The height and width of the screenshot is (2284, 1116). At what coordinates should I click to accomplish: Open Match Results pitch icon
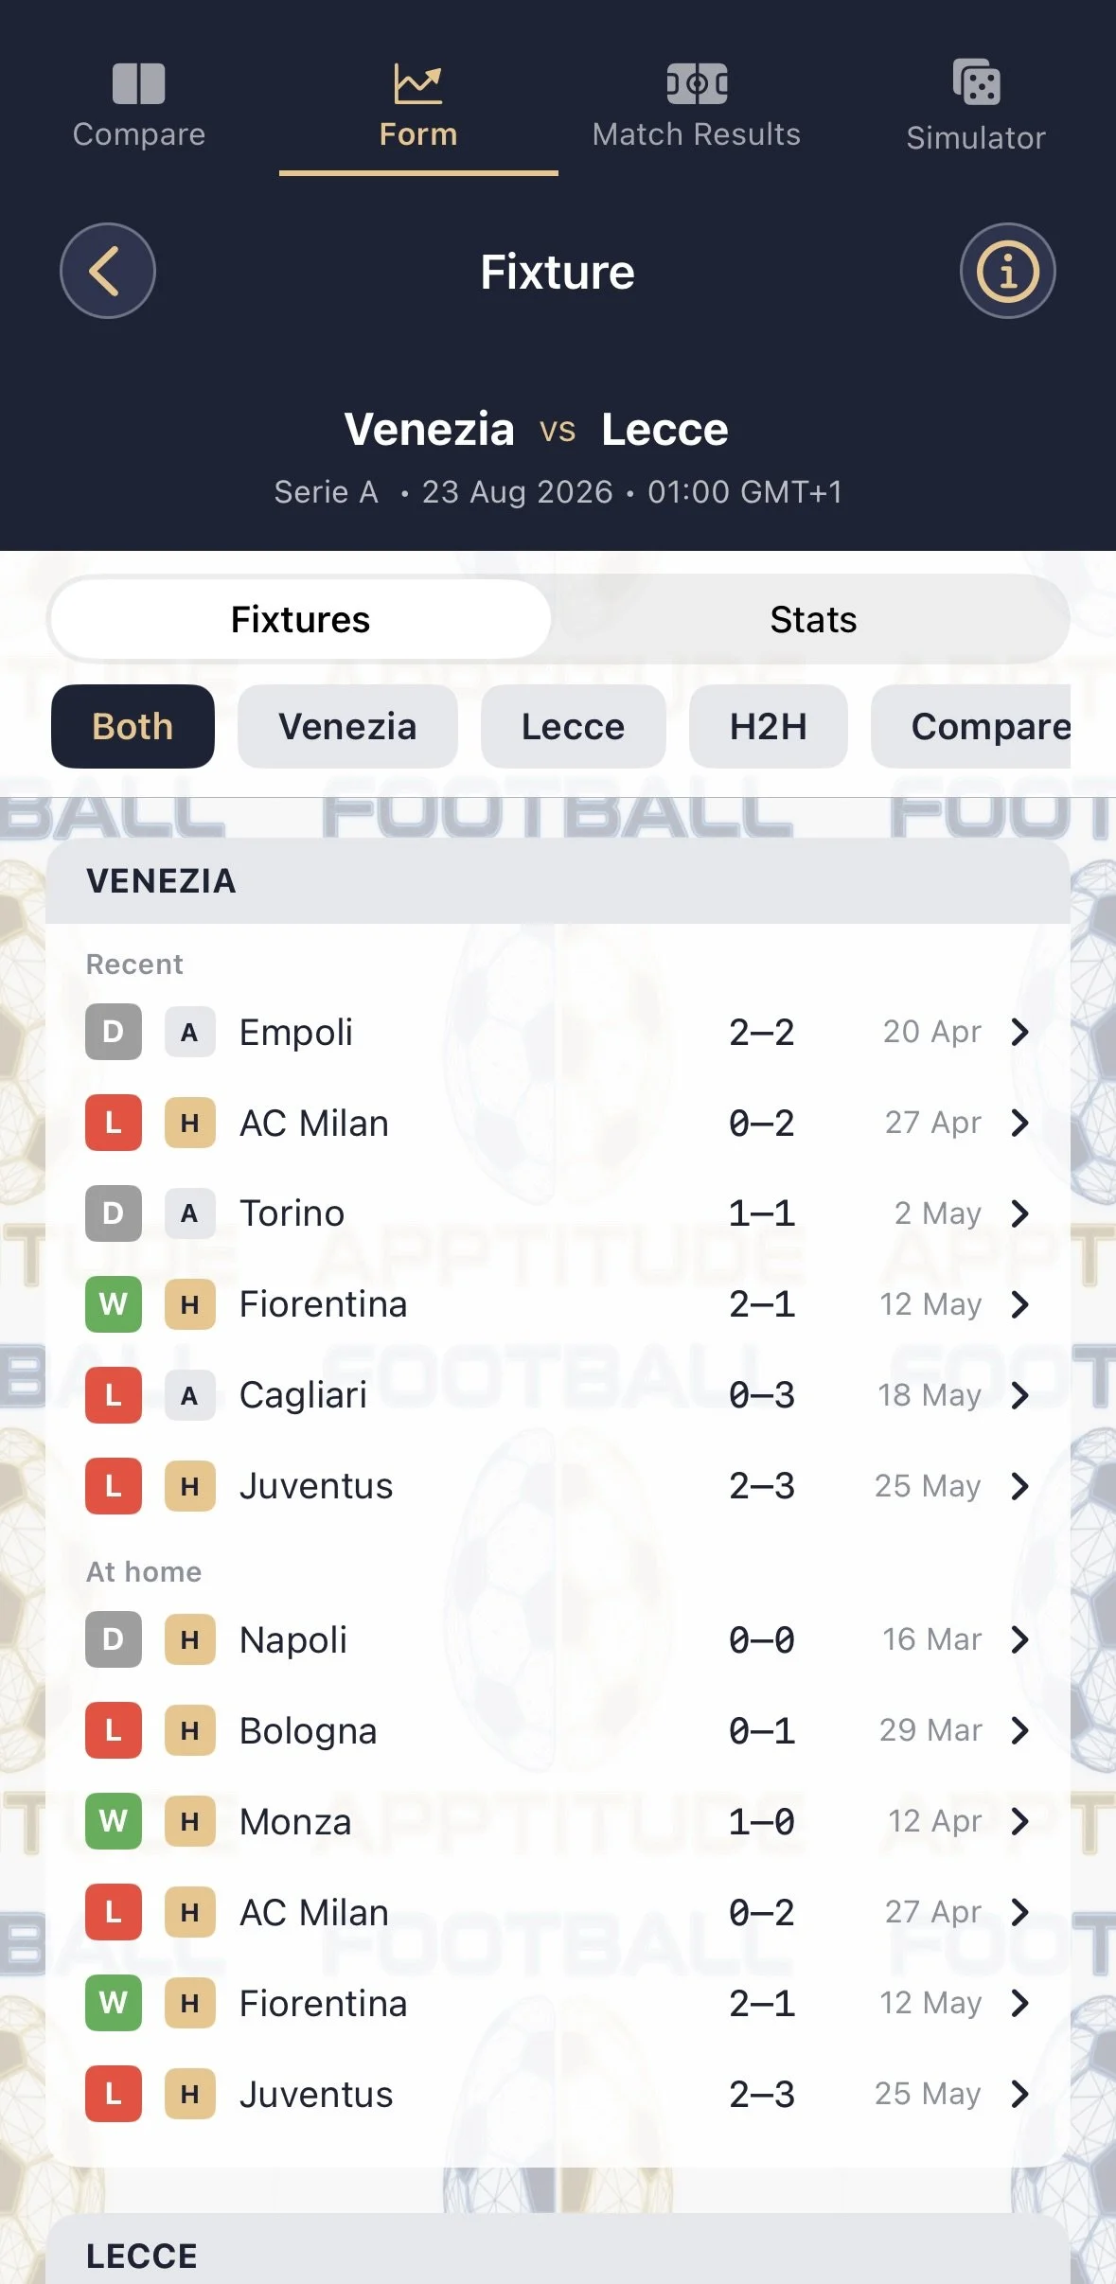pyautogui.click(x=697, y=83)
